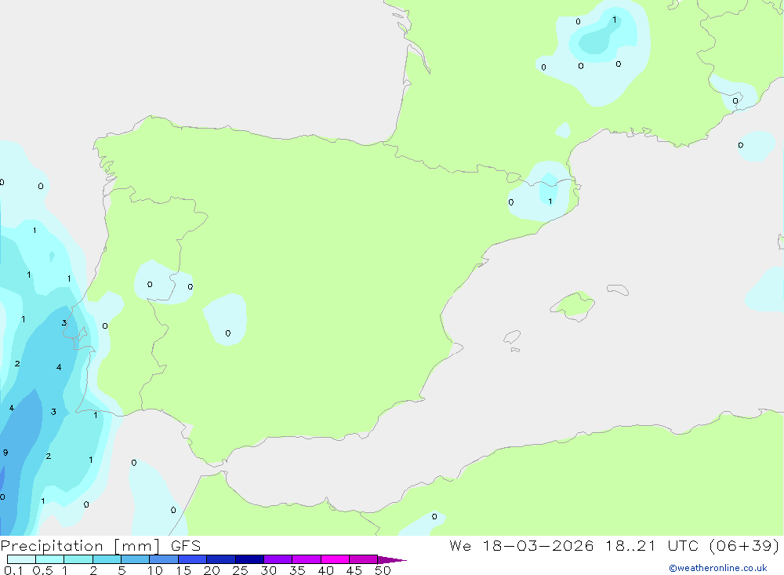Viewport: 784px width, 575px height.
Task: Click the '1' value over northeastern Spain
Action: pyautogui.click(x=550, y=201)
